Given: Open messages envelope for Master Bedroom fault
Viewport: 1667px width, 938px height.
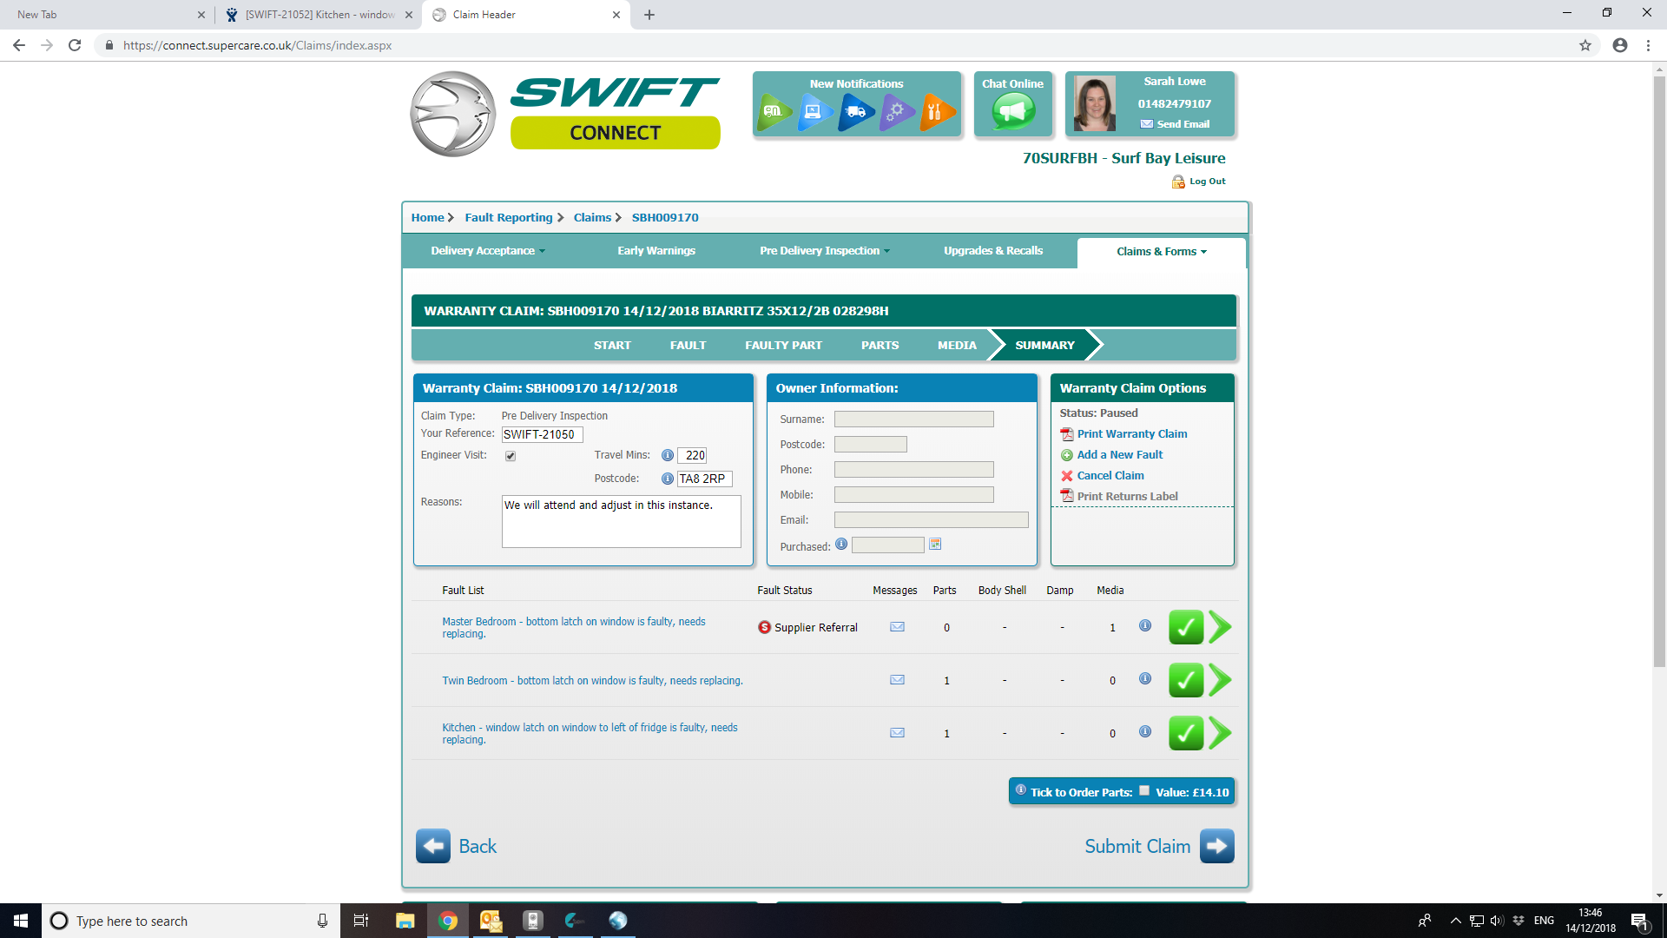Looking at the screenshot, I should [x=897, y=627].
